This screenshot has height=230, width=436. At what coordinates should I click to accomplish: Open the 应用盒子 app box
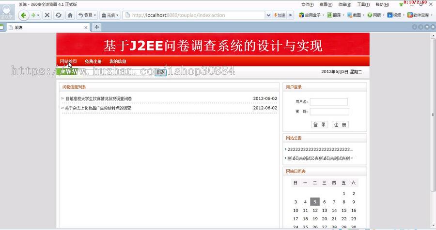click(310, 15)
